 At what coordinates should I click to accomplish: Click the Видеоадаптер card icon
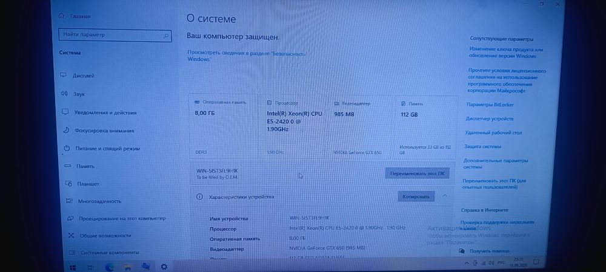point(336,103)
